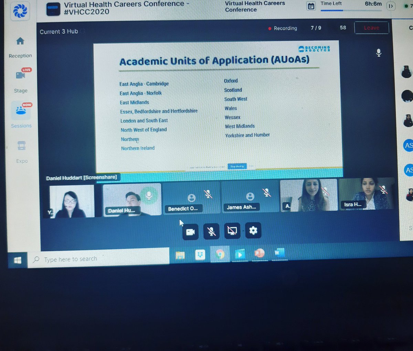The width and height of the screenshot is (413, 351).
Task: Click the Windows Start button
Action: [x=18, y=260]
